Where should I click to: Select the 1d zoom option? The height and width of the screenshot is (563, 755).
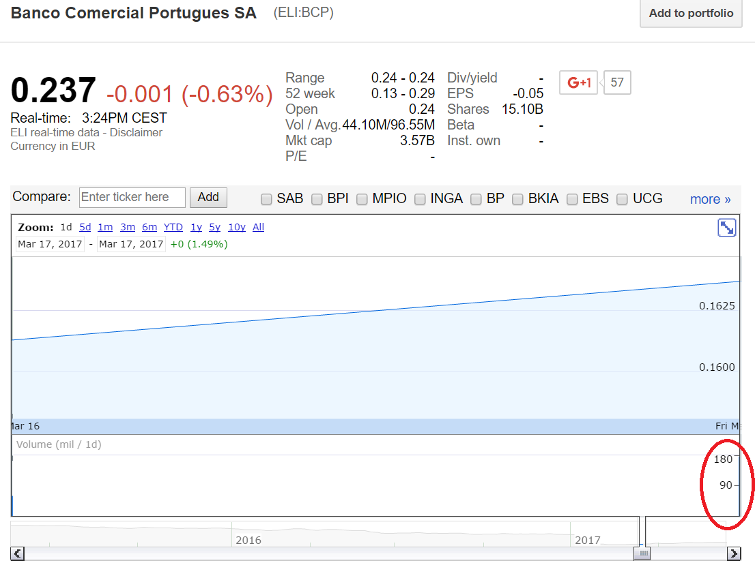pos(66,227)
